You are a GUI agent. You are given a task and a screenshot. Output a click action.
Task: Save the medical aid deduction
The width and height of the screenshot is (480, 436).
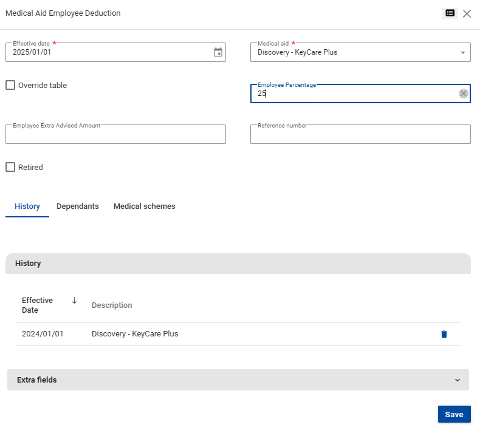click(x=454, y=414)
